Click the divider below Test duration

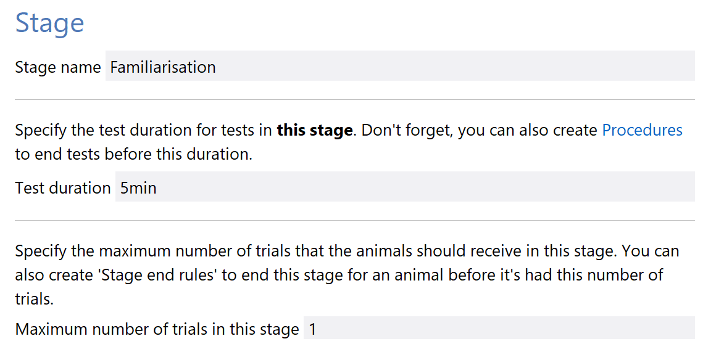coord(355,220)
